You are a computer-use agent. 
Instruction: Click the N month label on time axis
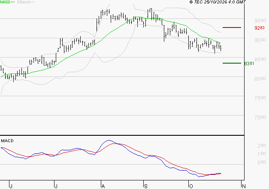[x=244, y=186]
